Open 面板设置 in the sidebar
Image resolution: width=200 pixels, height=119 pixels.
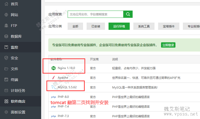[x=18, y=112]
